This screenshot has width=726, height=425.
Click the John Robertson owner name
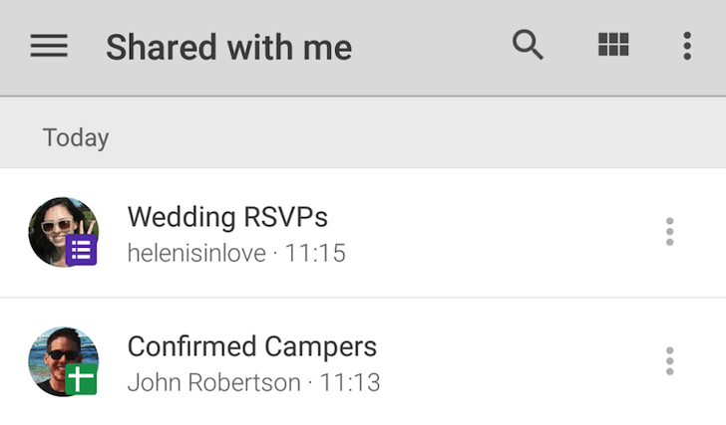(x=213, y=382)
